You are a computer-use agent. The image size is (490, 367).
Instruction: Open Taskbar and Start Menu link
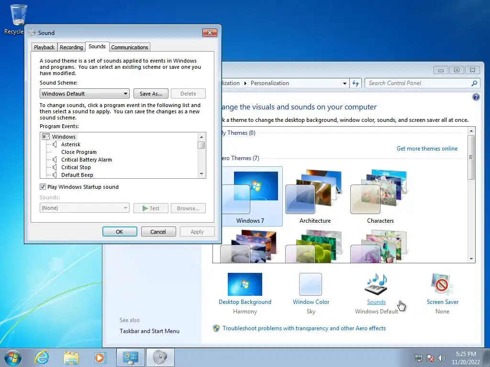[149, 331]
